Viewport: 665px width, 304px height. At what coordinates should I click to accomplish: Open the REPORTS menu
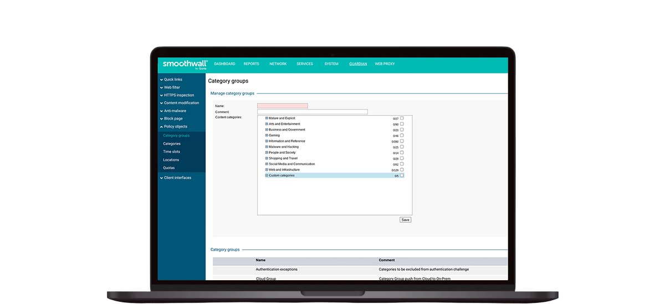click(x=251, y=64)
